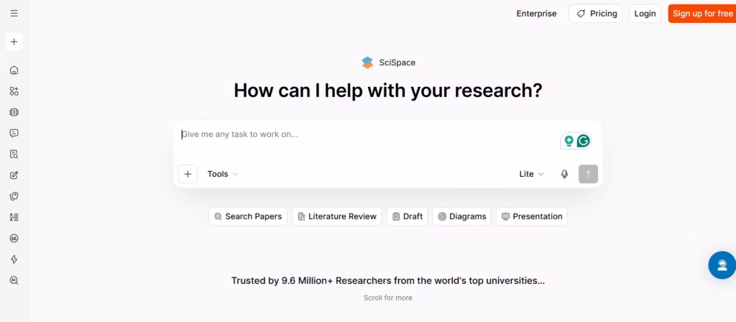Click the 'Scroll for more' text
Screen dimensions: 736x322
pos(387,298)
